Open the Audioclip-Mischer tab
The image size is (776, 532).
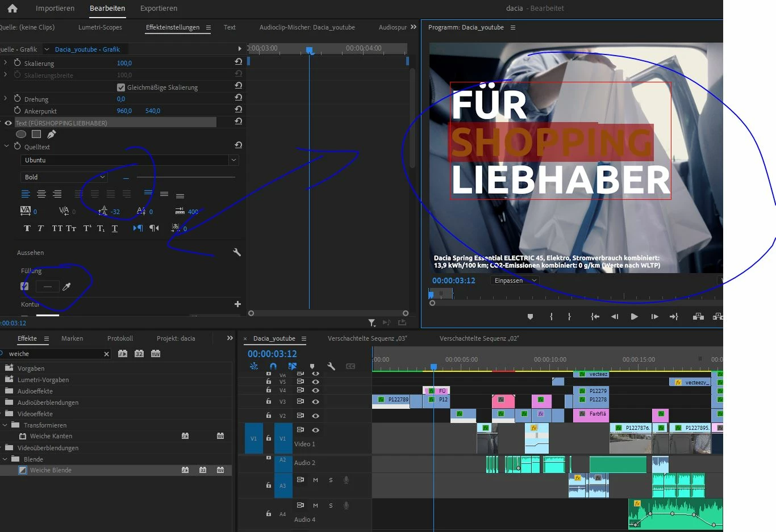pos(307,27)
